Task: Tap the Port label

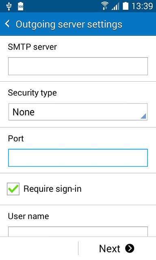Action: pos(16,139)
